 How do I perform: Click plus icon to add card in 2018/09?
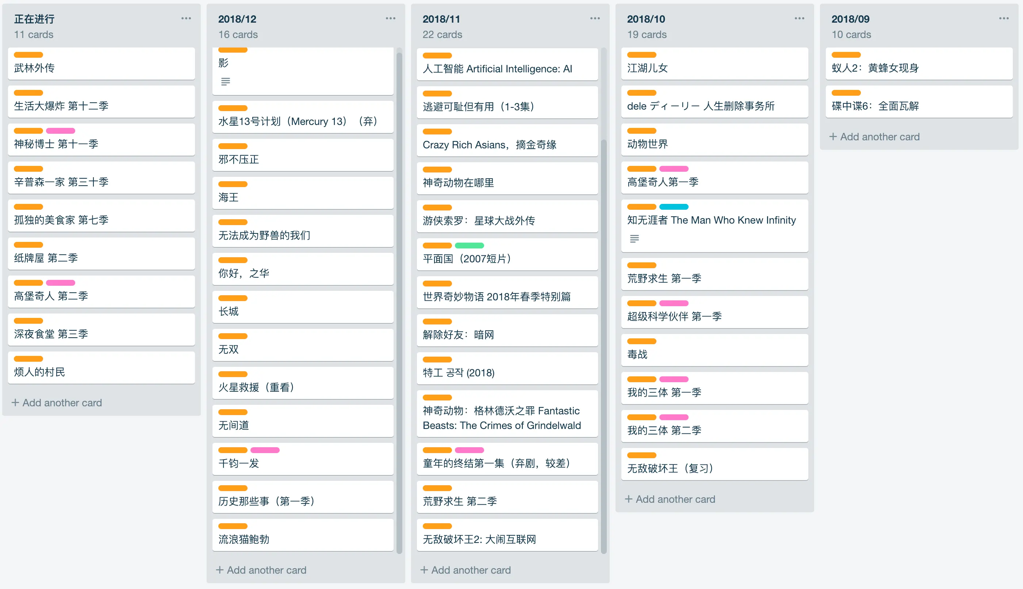coord(833,137)
